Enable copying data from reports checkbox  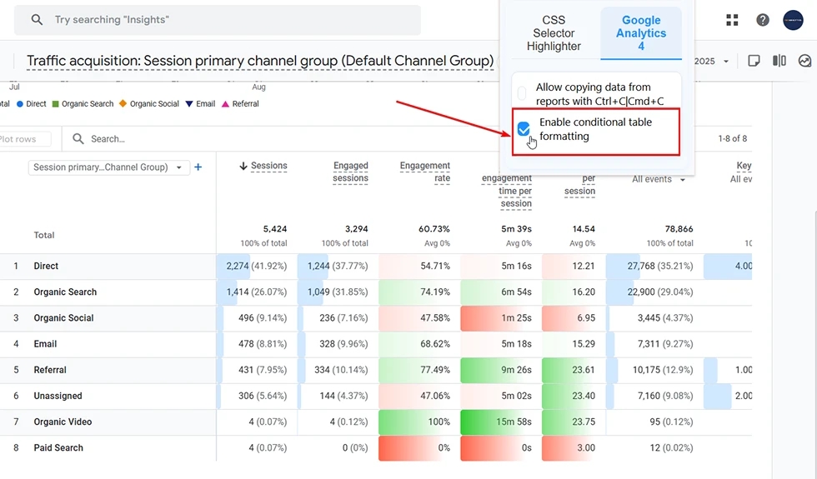pyautogui.click(x=522, y=93)
